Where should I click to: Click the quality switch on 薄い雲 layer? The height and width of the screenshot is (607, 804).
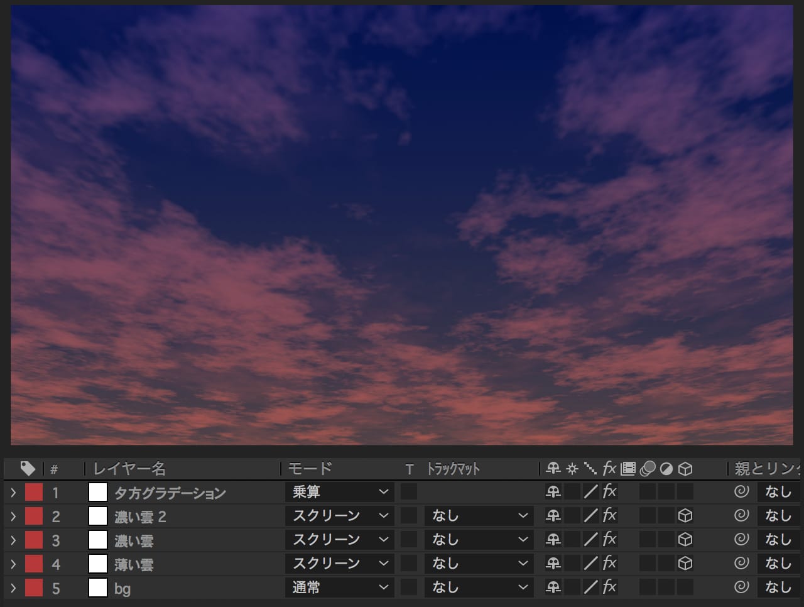[x=590, y=564]
